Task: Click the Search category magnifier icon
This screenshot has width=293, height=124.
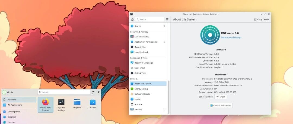Action: 132,26
